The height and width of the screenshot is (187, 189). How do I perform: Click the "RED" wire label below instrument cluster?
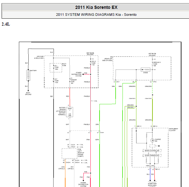tap(152, 174)
